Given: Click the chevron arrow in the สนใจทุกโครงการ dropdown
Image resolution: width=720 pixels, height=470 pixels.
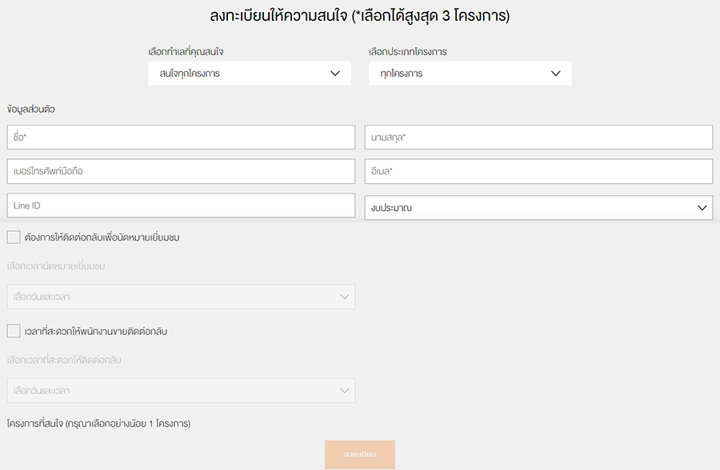Looking at the screenshot, I should pos(336,74).
